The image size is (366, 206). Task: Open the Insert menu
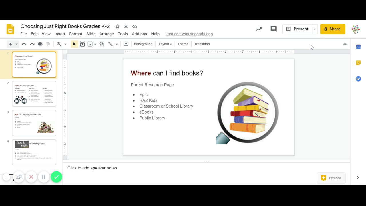pos(60,34)
